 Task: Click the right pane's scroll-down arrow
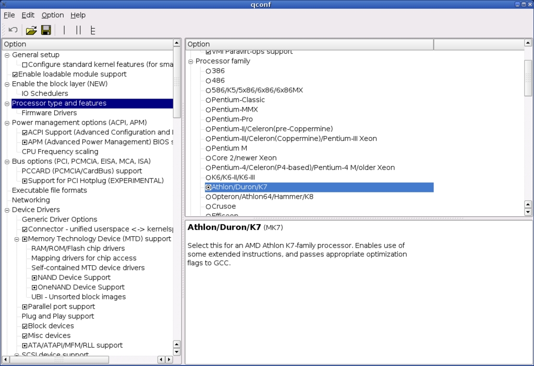click(528, 212)
